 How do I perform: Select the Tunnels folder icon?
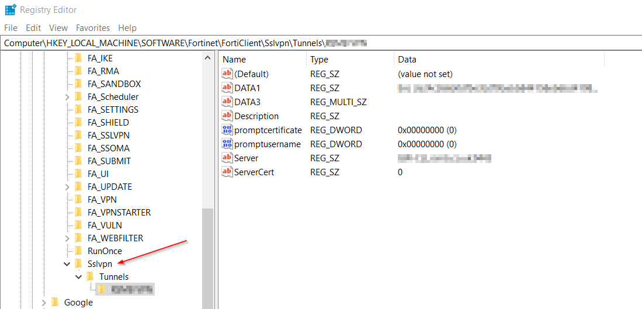coord(90,277)
